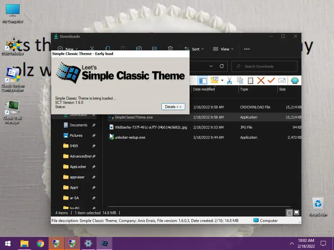Click the trash Delete icon in command bar
The image size is (334, 250).
(x=170, y=49)
